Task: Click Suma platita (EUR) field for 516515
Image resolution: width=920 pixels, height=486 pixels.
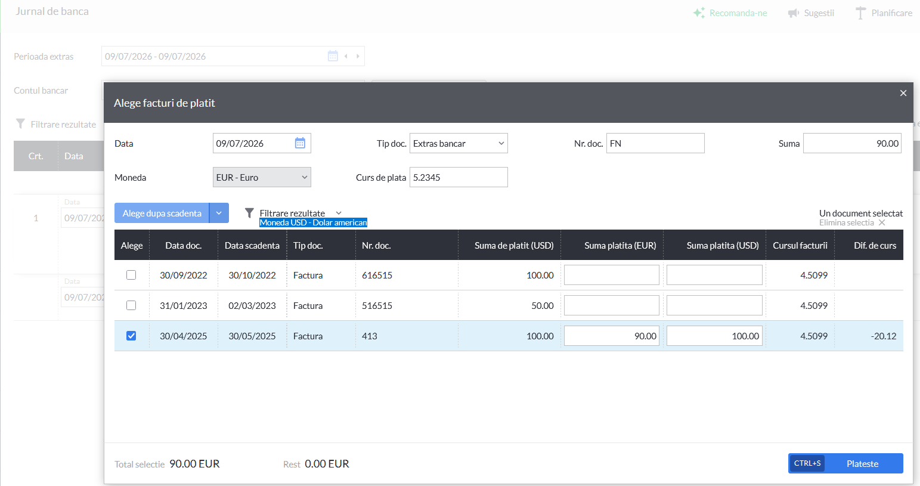Action: [x=612, y=305]
